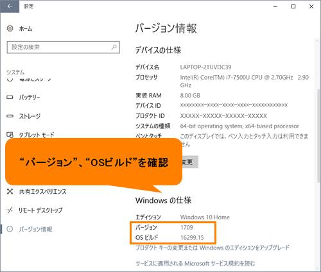
Task: Select バッテリー in the sidebar
Action: [x=30, y=98]
